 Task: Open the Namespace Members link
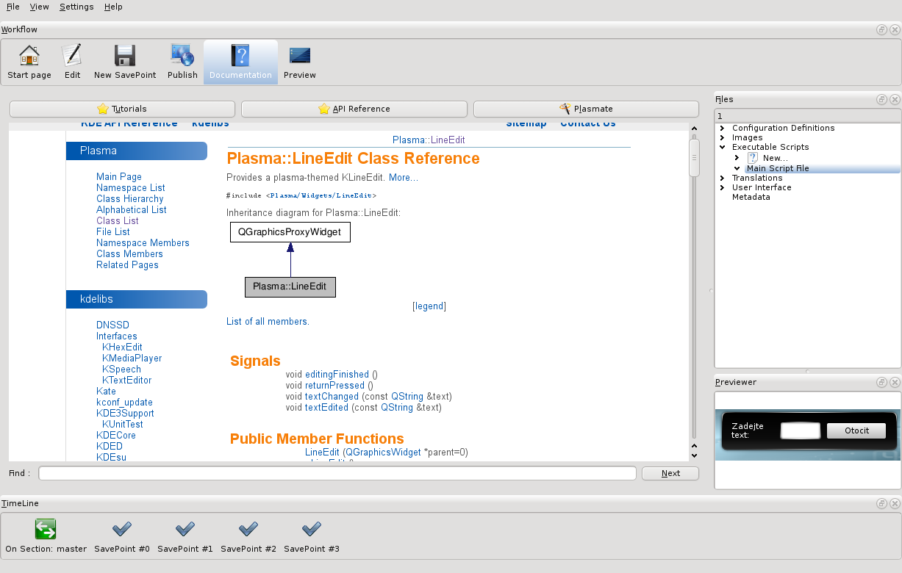143,242
